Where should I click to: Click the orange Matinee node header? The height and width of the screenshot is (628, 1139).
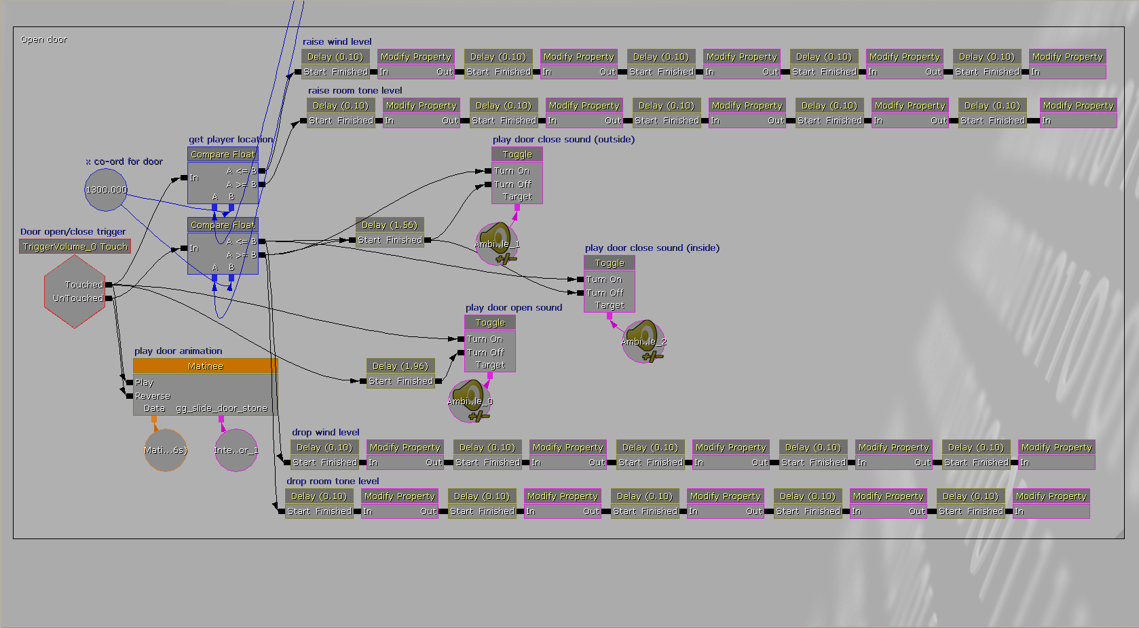206,366
